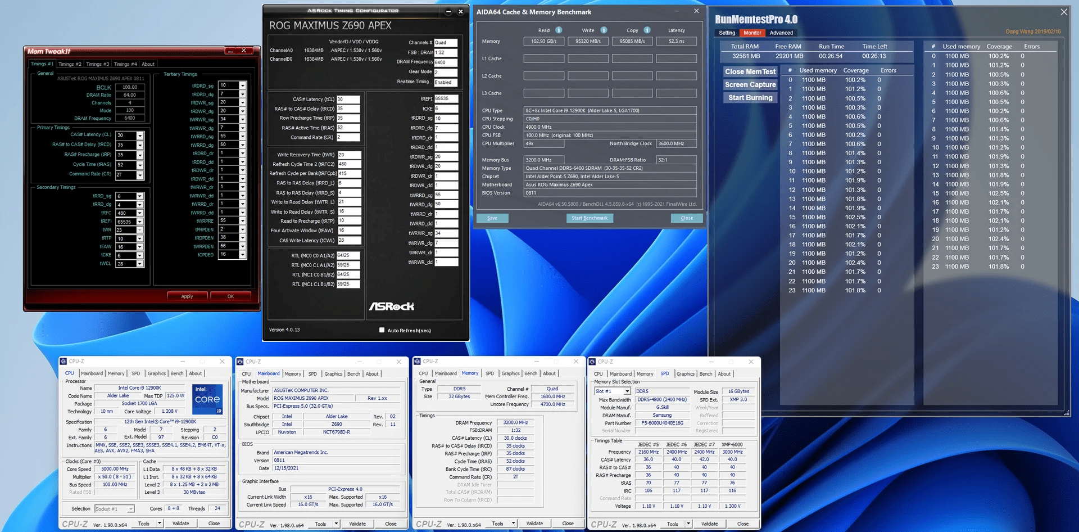Click the Gear Mode field in ASRock Timing Configurator
This screenshot has height=532, width=1079.
446,73
